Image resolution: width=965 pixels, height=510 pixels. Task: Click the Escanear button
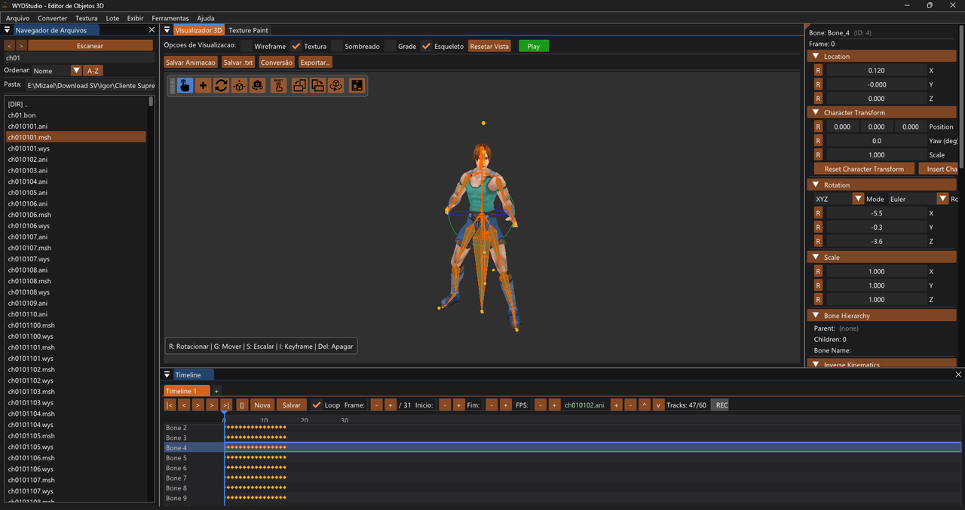coord(90,45)
